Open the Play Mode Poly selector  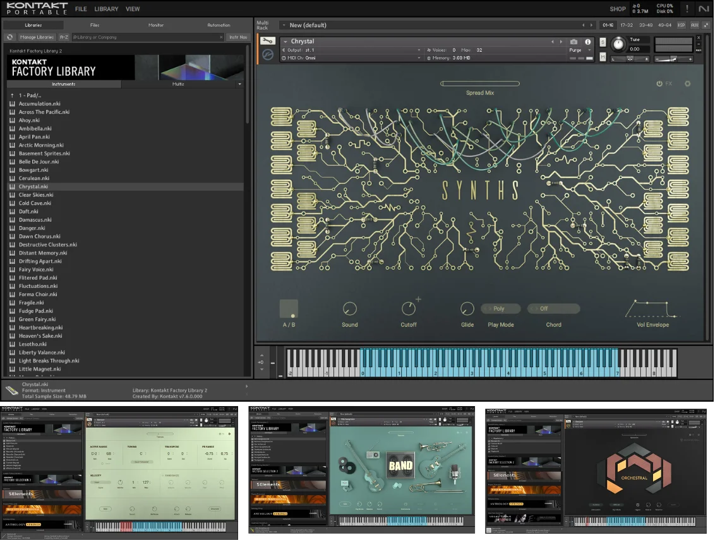coord(500,309)
